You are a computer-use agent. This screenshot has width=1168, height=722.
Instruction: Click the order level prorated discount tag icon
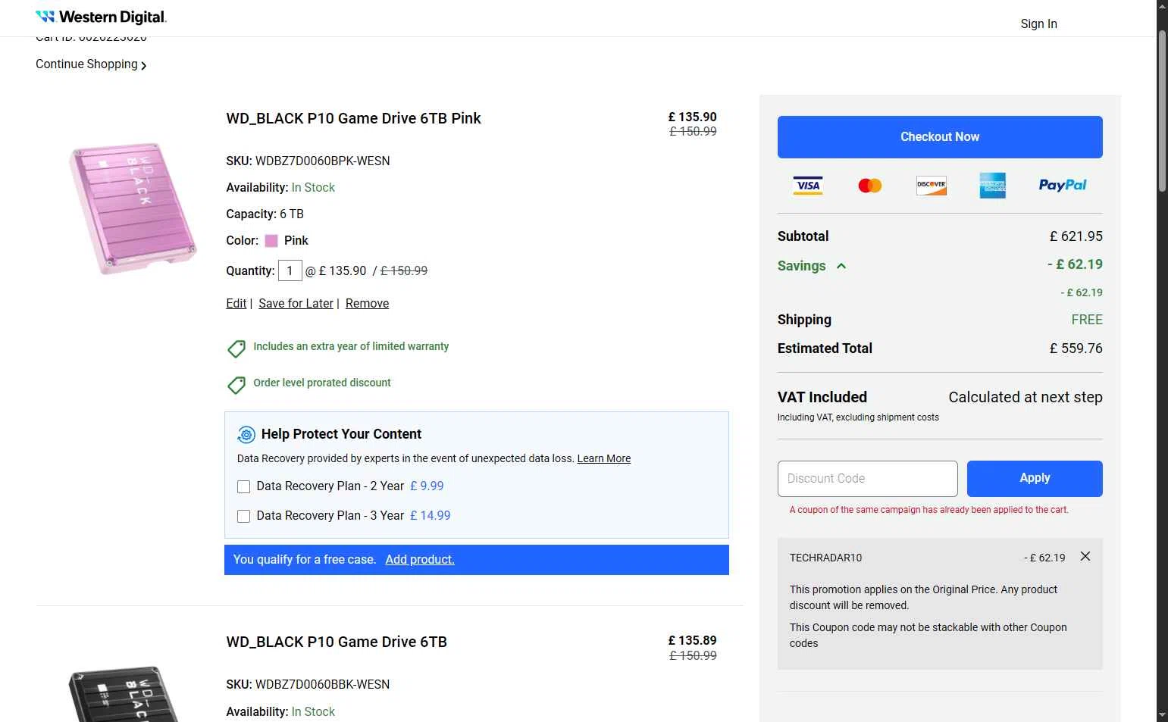pyautogui.click(x=236, y=385)
